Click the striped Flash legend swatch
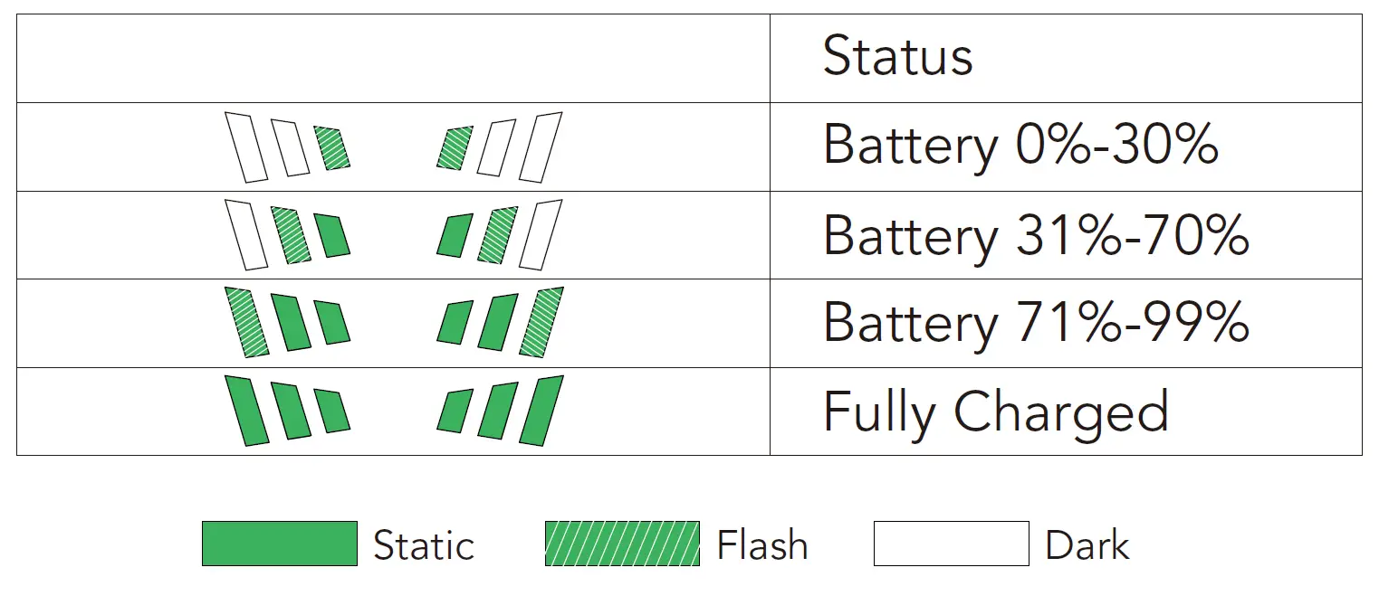This screenshot has width=1379, height=596. [622, 544]
